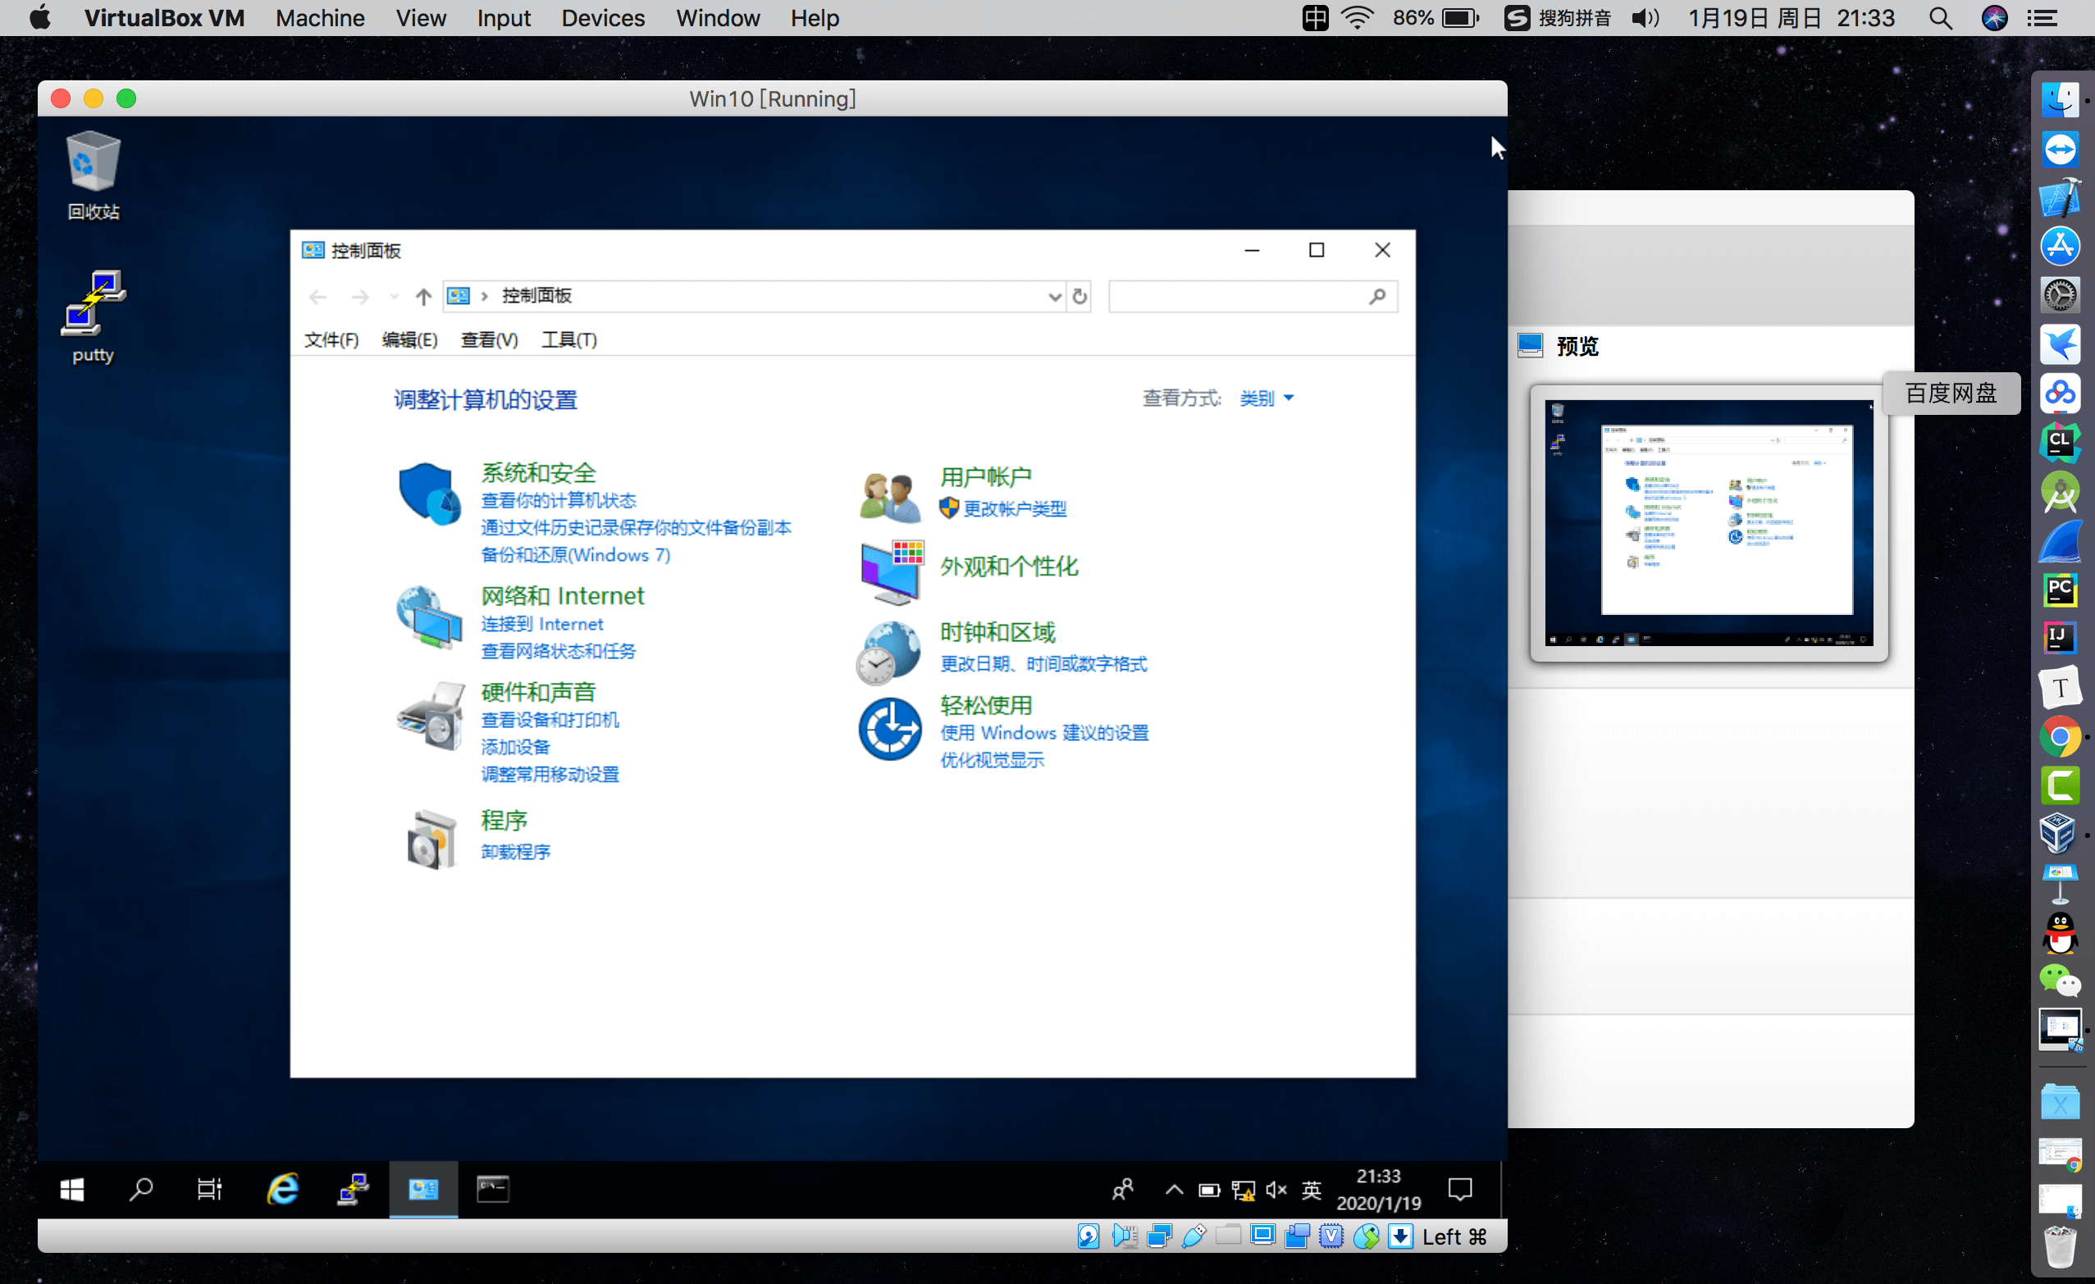Expand the 类别 view-by dropdown
Screen dimensions: 2095x1284
pyautogui.click(x=1266, y=398)
